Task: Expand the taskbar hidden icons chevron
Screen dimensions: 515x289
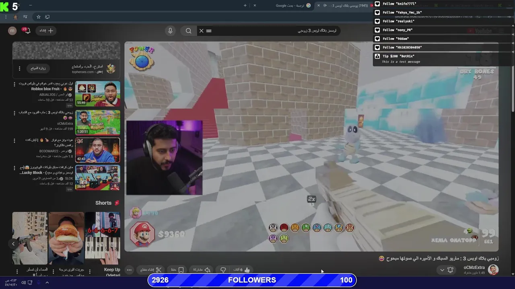Action: [x=47, y=283]
